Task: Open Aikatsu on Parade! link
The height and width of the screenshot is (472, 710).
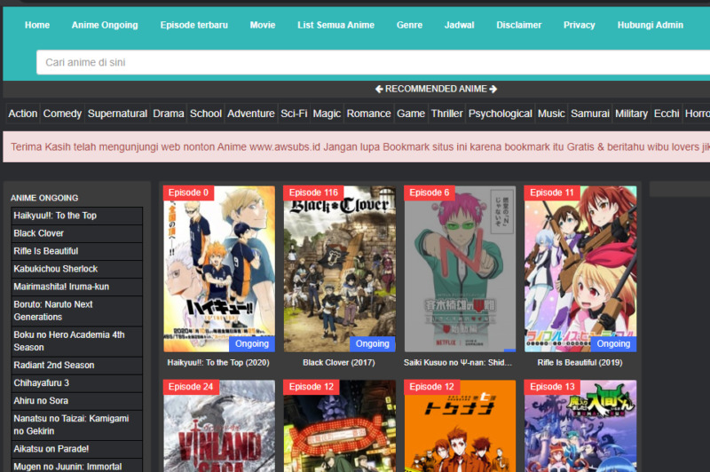Action: 76,449
